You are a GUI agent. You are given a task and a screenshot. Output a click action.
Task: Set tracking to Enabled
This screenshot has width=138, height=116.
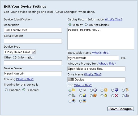point(6,90)
